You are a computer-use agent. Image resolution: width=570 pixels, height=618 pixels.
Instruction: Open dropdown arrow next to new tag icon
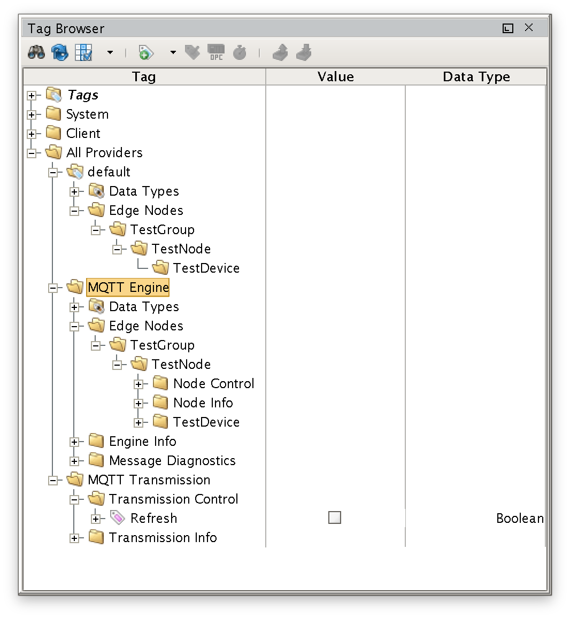(173, 52)
